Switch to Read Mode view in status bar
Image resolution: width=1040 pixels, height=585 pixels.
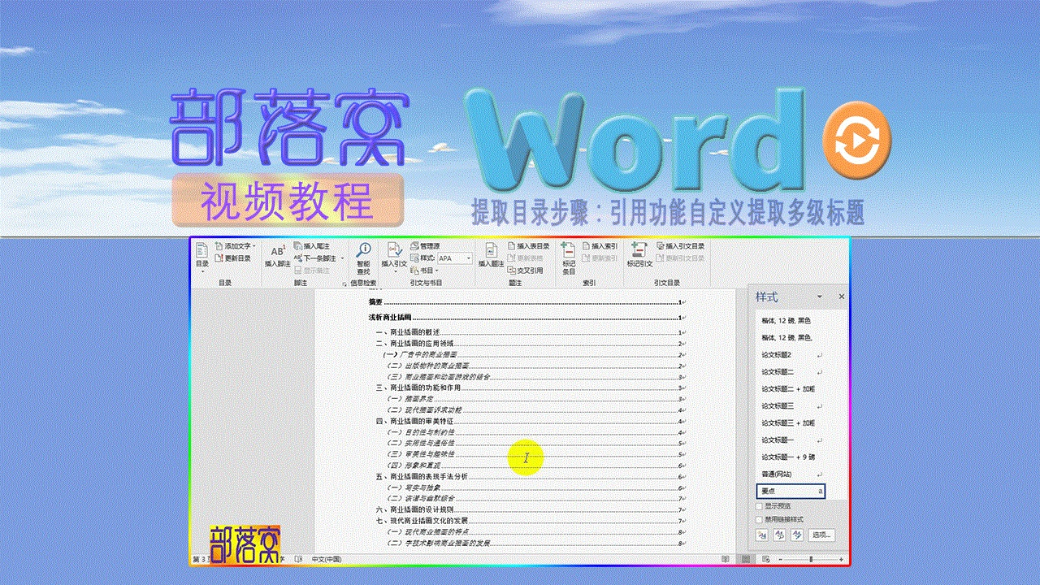pos(725,560)
